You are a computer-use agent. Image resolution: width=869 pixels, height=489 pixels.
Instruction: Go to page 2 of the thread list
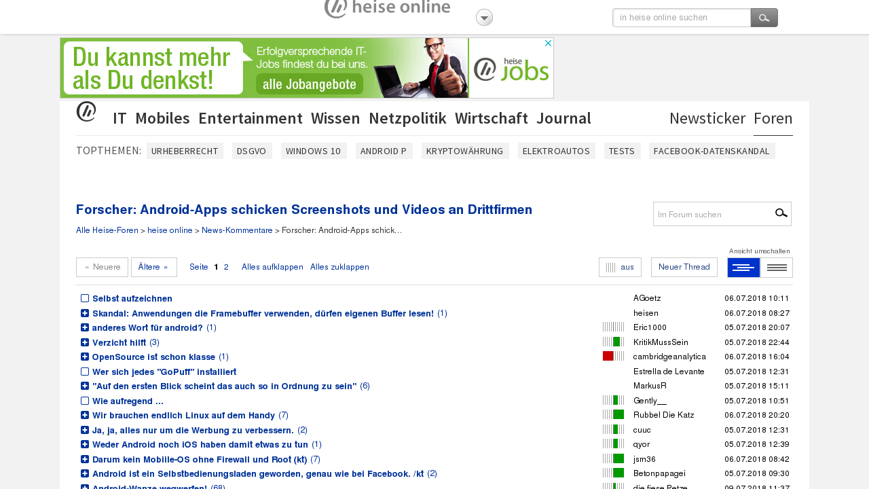pyautogui.click(x=226, y=267)
